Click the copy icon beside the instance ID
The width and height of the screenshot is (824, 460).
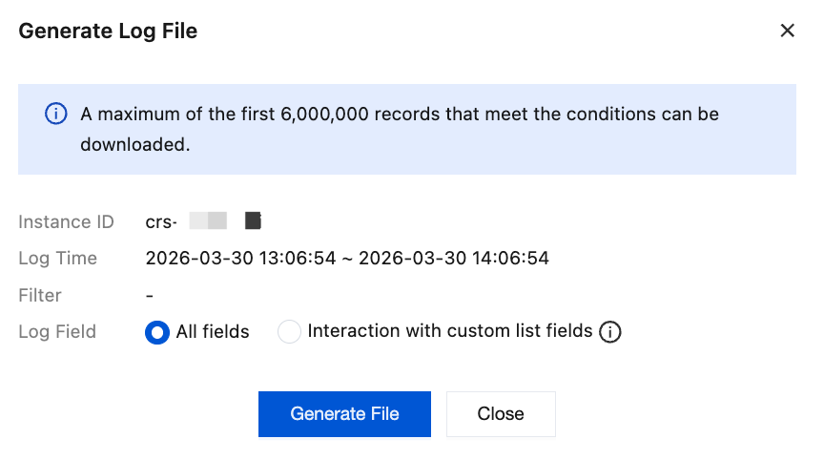[x=253, y=221]
